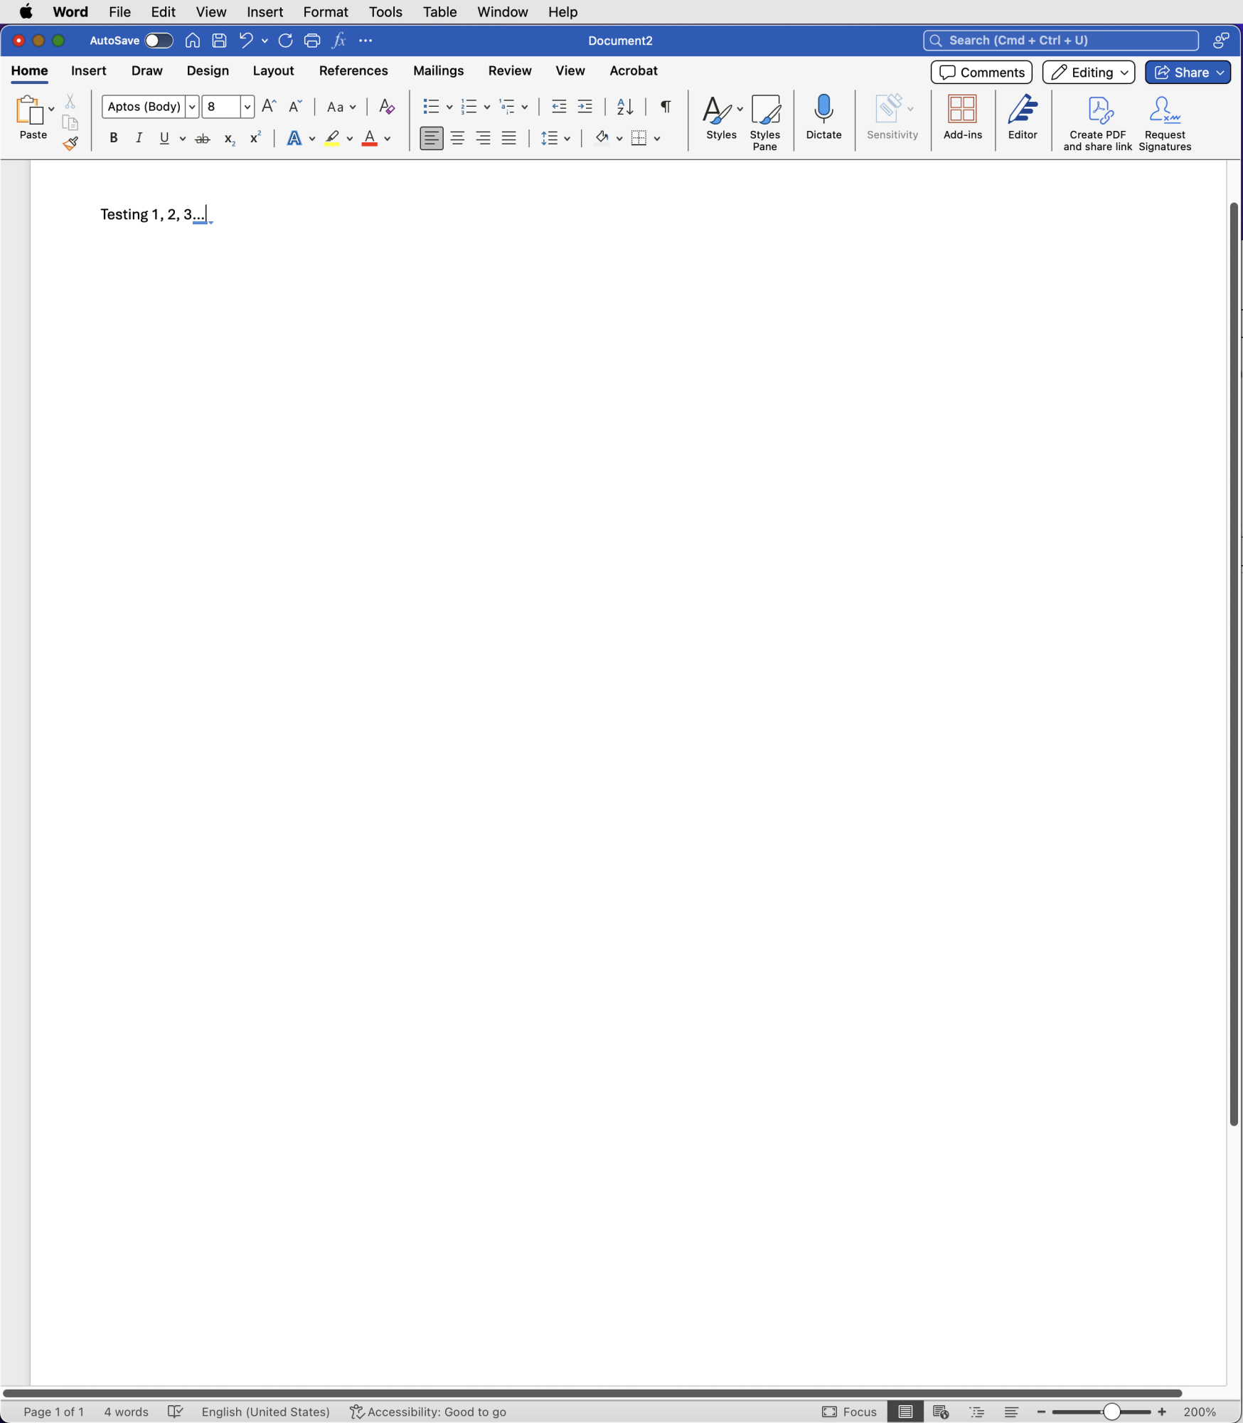1243x1423 pixels.
Task: Click Request Signatures
Action: (x=1165, y=124)
